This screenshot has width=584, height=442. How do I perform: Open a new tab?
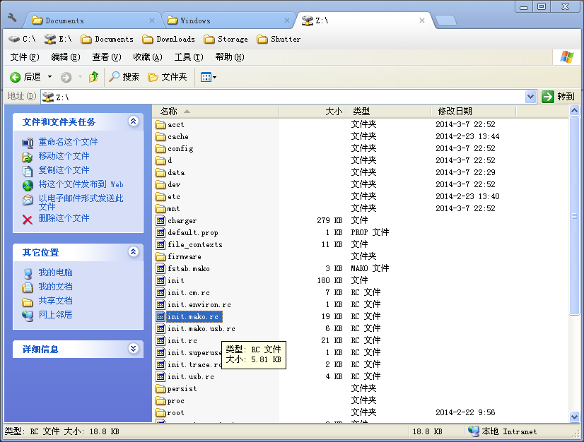446,21
